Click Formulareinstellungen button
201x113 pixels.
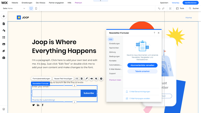click(41, 79)
